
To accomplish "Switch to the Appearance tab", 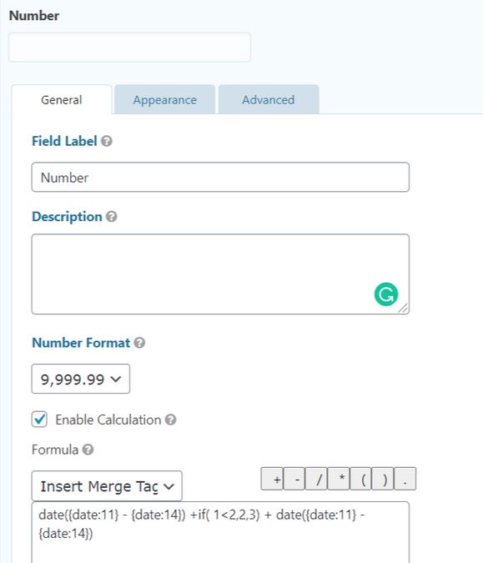I will (165, 100).
